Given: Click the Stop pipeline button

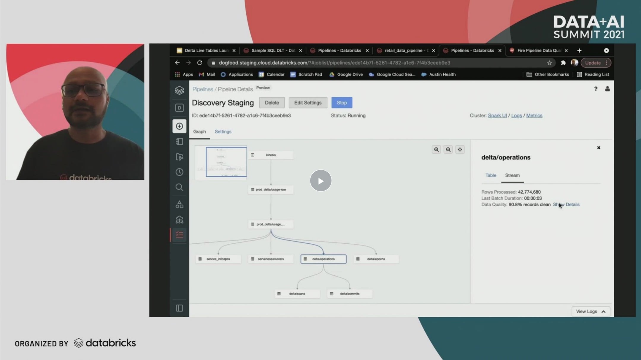Looking at the screenshot, I should pos(342,102).
